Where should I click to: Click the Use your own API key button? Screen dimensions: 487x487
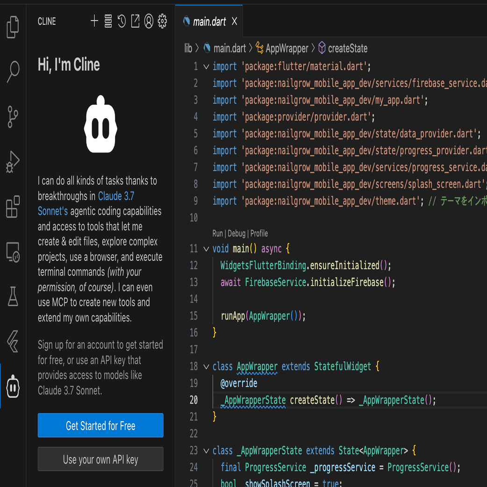100,459
